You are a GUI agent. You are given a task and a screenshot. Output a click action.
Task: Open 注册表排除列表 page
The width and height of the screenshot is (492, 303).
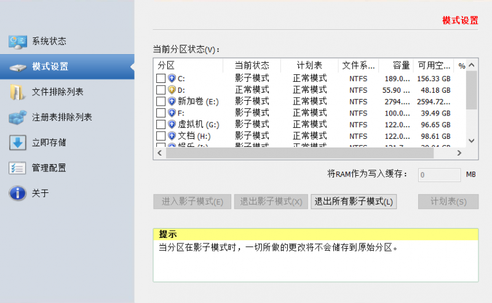67,117
